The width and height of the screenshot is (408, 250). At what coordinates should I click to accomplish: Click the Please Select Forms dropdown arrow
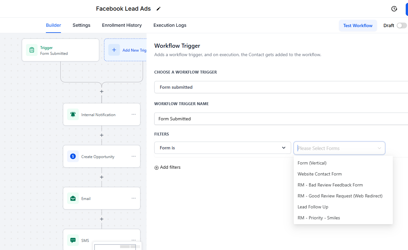pos(379,148)
